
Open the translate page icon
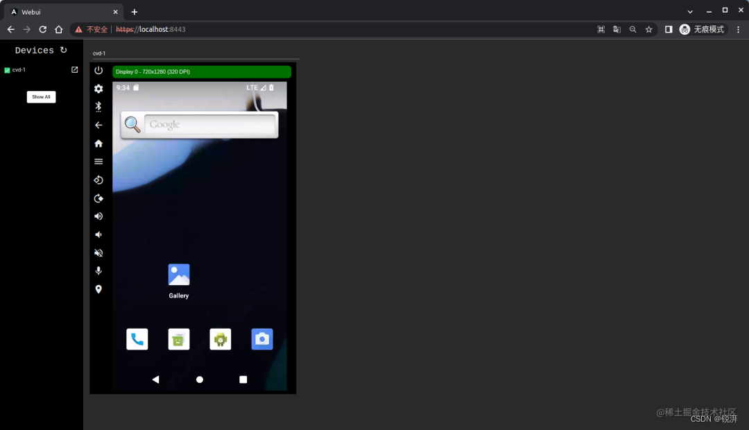point(617,29)
